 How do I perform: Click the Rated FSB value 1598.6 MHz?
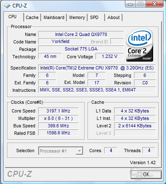59,133
